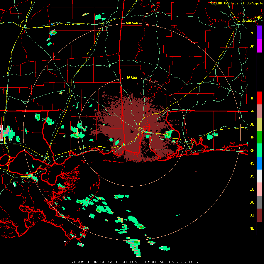Click the 'HYDROMETEOR CLASSIFICATION' title text

click(103, 262)
